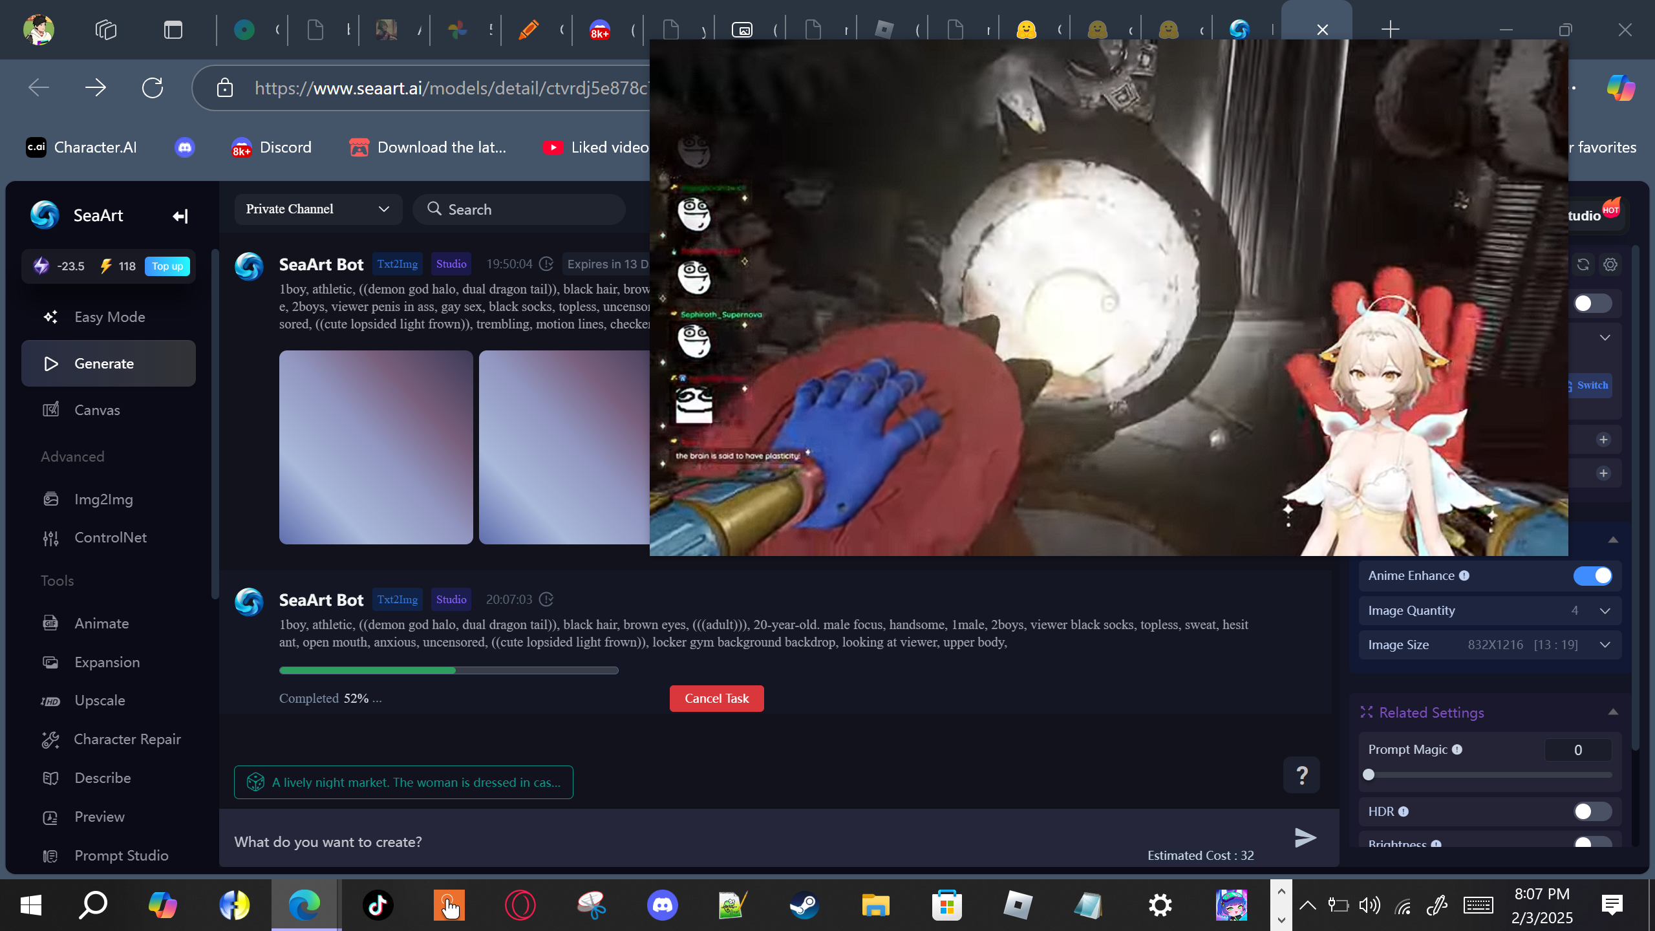Go to Img2Img

pyautogui.click(x=109, y=499)
